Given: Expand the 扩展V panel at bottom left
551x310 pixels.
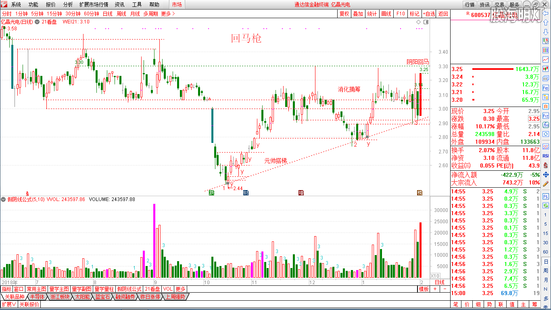Looking at the screenshot, I should tap(8, 304).
